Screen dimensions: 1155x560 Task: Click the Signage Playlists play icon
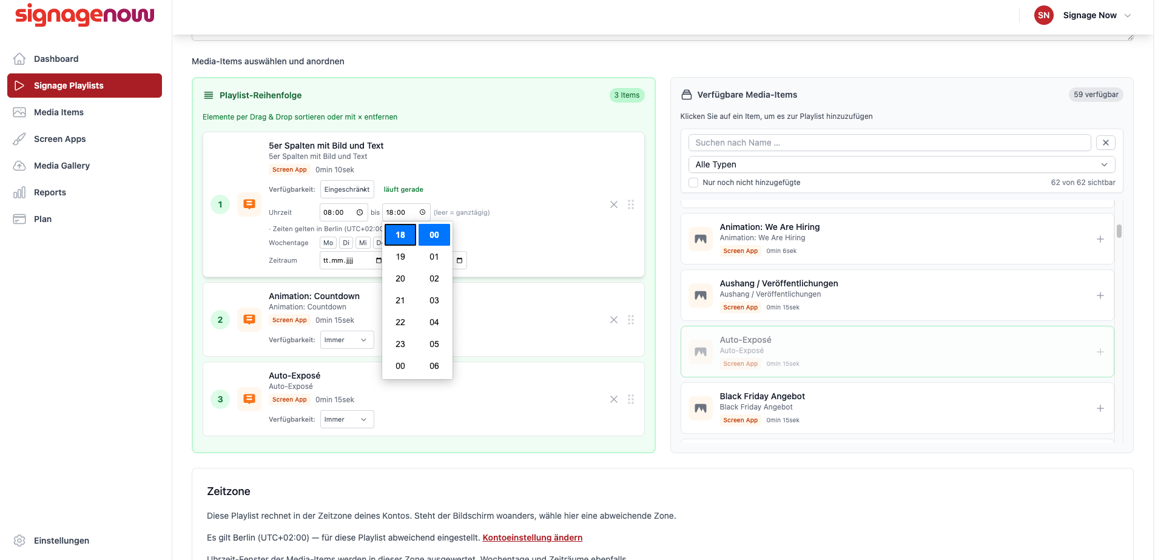click(19, 86)
